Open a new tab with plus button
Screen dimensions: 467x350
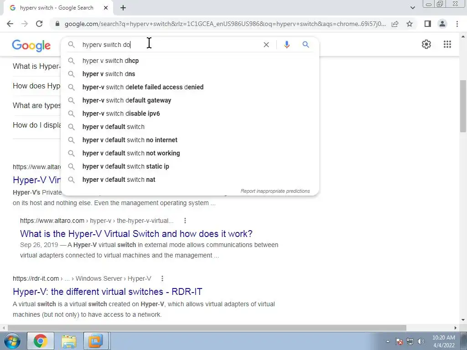pos(123,8)
